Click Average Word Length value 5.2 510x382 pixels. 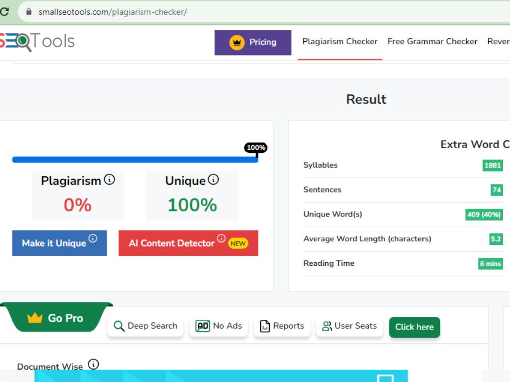[x=496, y=239]
